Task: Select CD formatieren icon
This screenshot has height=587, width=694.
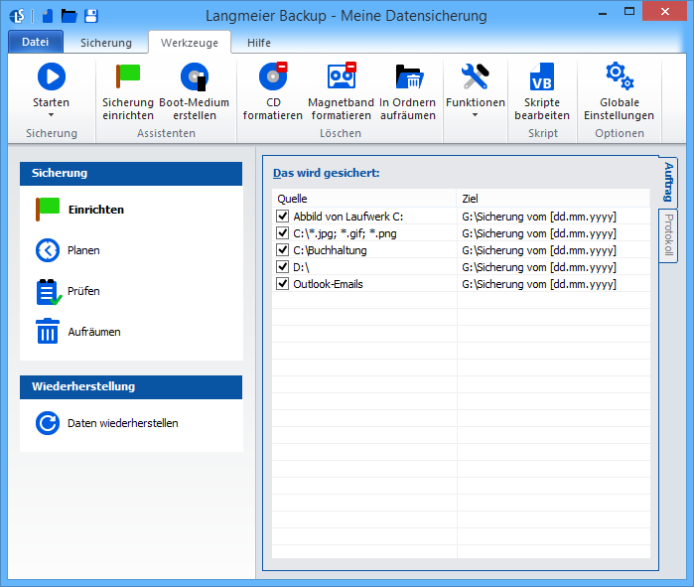Action: tap(273, 75)
